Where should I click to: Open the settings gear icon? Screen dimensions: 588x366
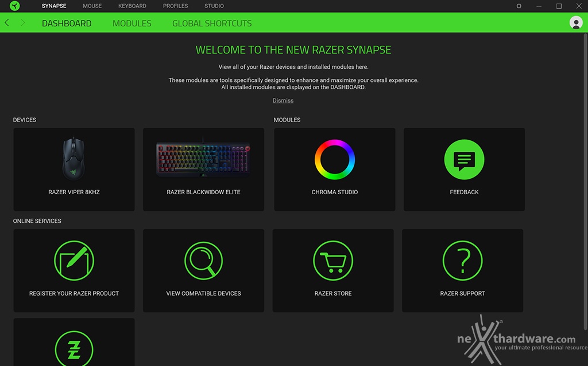point(519,6)
